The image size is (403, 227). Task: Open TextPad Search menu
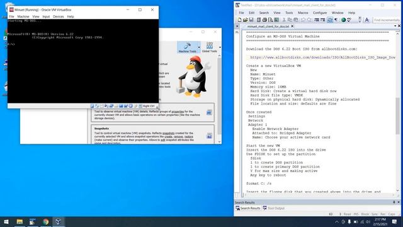264,13
